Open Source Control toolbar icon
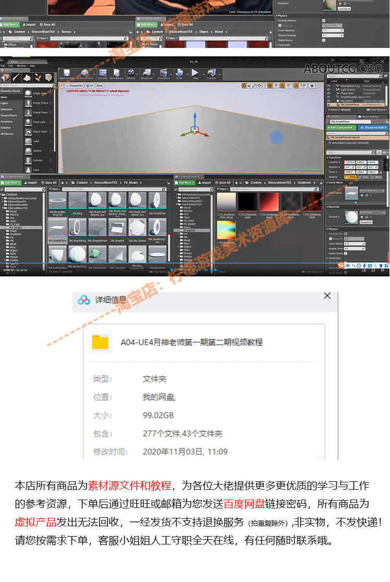390x582 pixels. [x=85, y=74]
